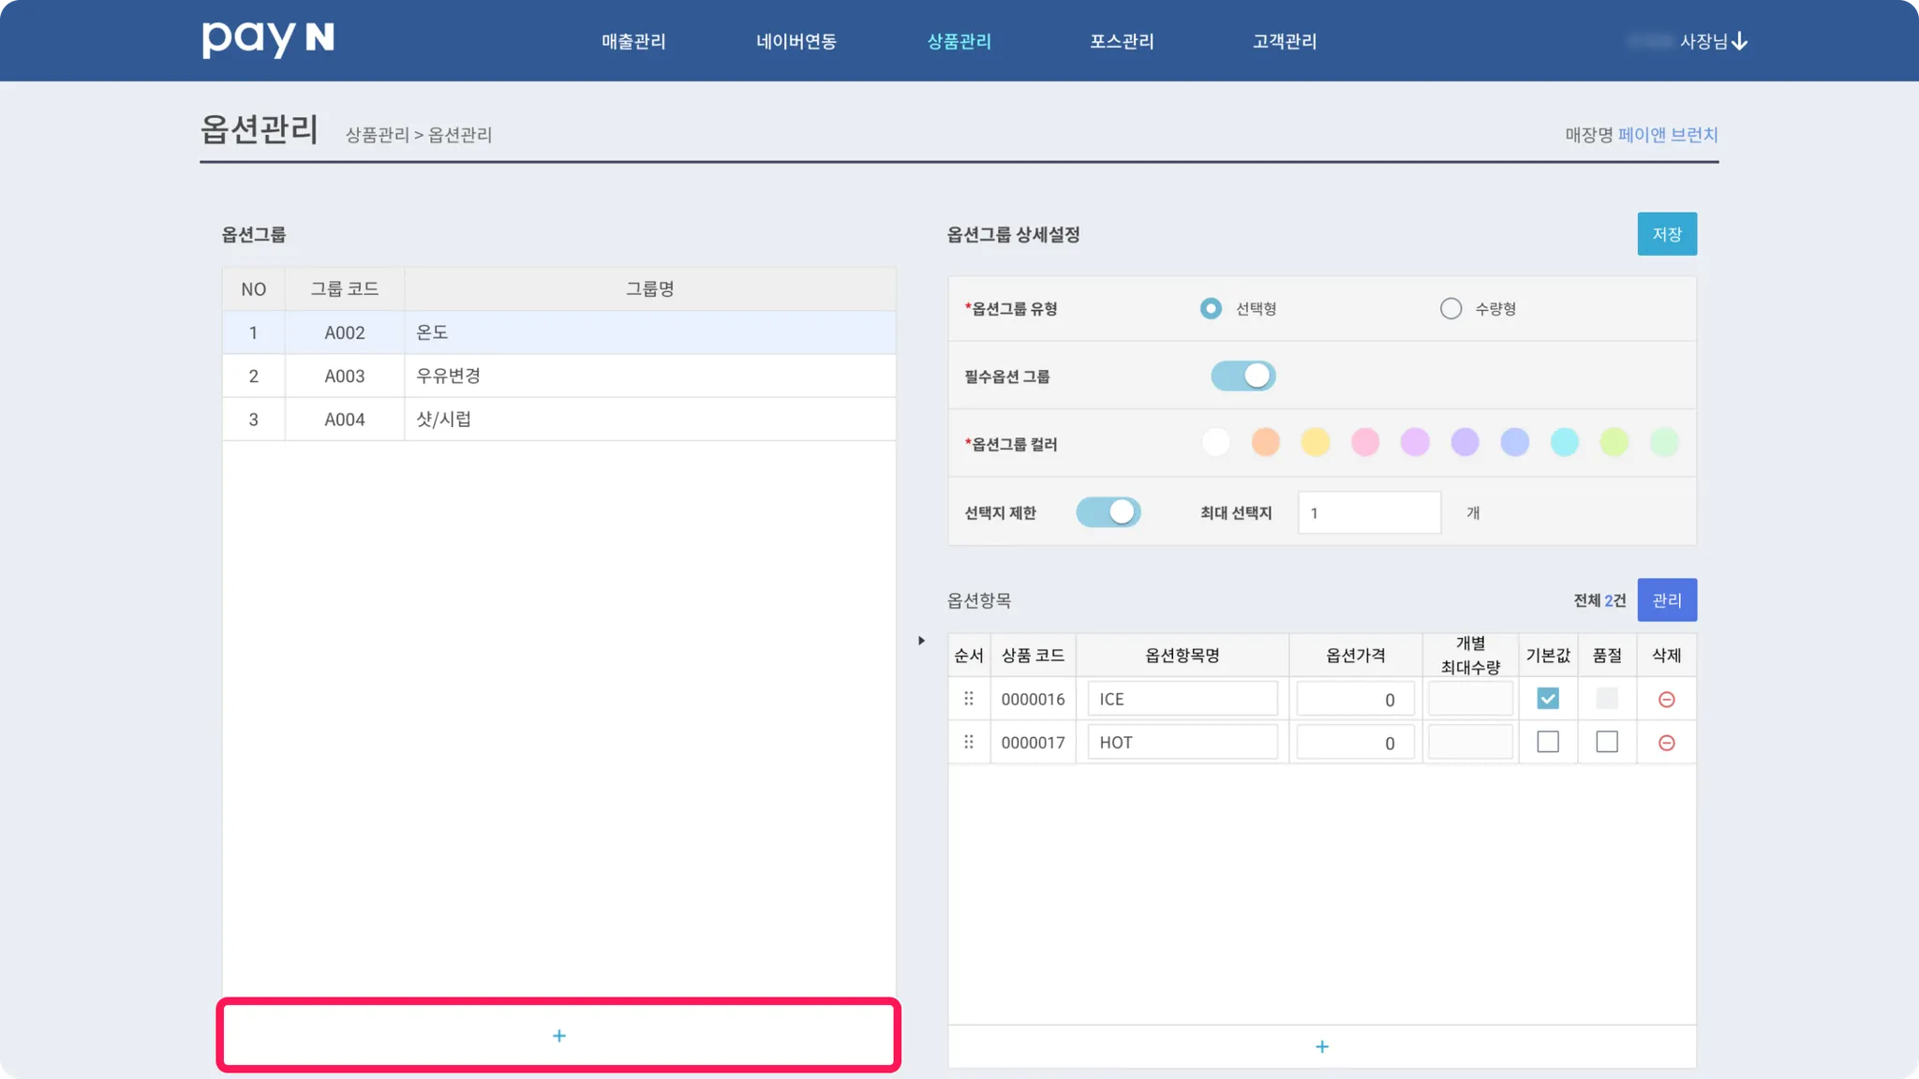Open the 네이버연동 menu
Image resolution: width=1919 pixels, height=1079 pixels.
pos(796,41)
